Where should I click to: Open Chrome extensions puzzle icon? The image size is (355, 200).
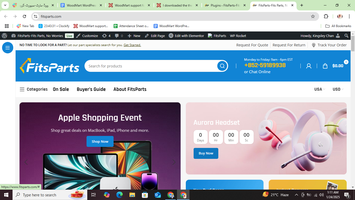click(326, 16)
